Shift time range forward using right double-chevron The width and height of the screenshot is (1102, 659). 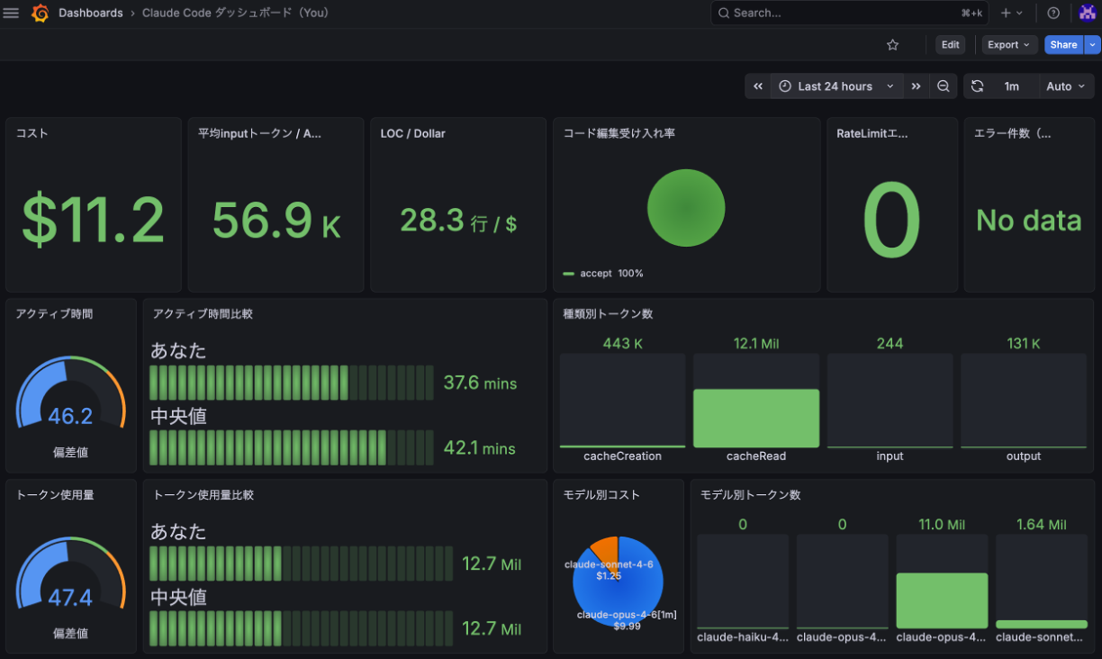pos(916,86)
